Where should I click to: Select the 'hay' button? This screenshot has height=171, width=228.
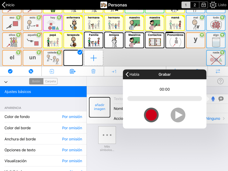click(53, 23)
